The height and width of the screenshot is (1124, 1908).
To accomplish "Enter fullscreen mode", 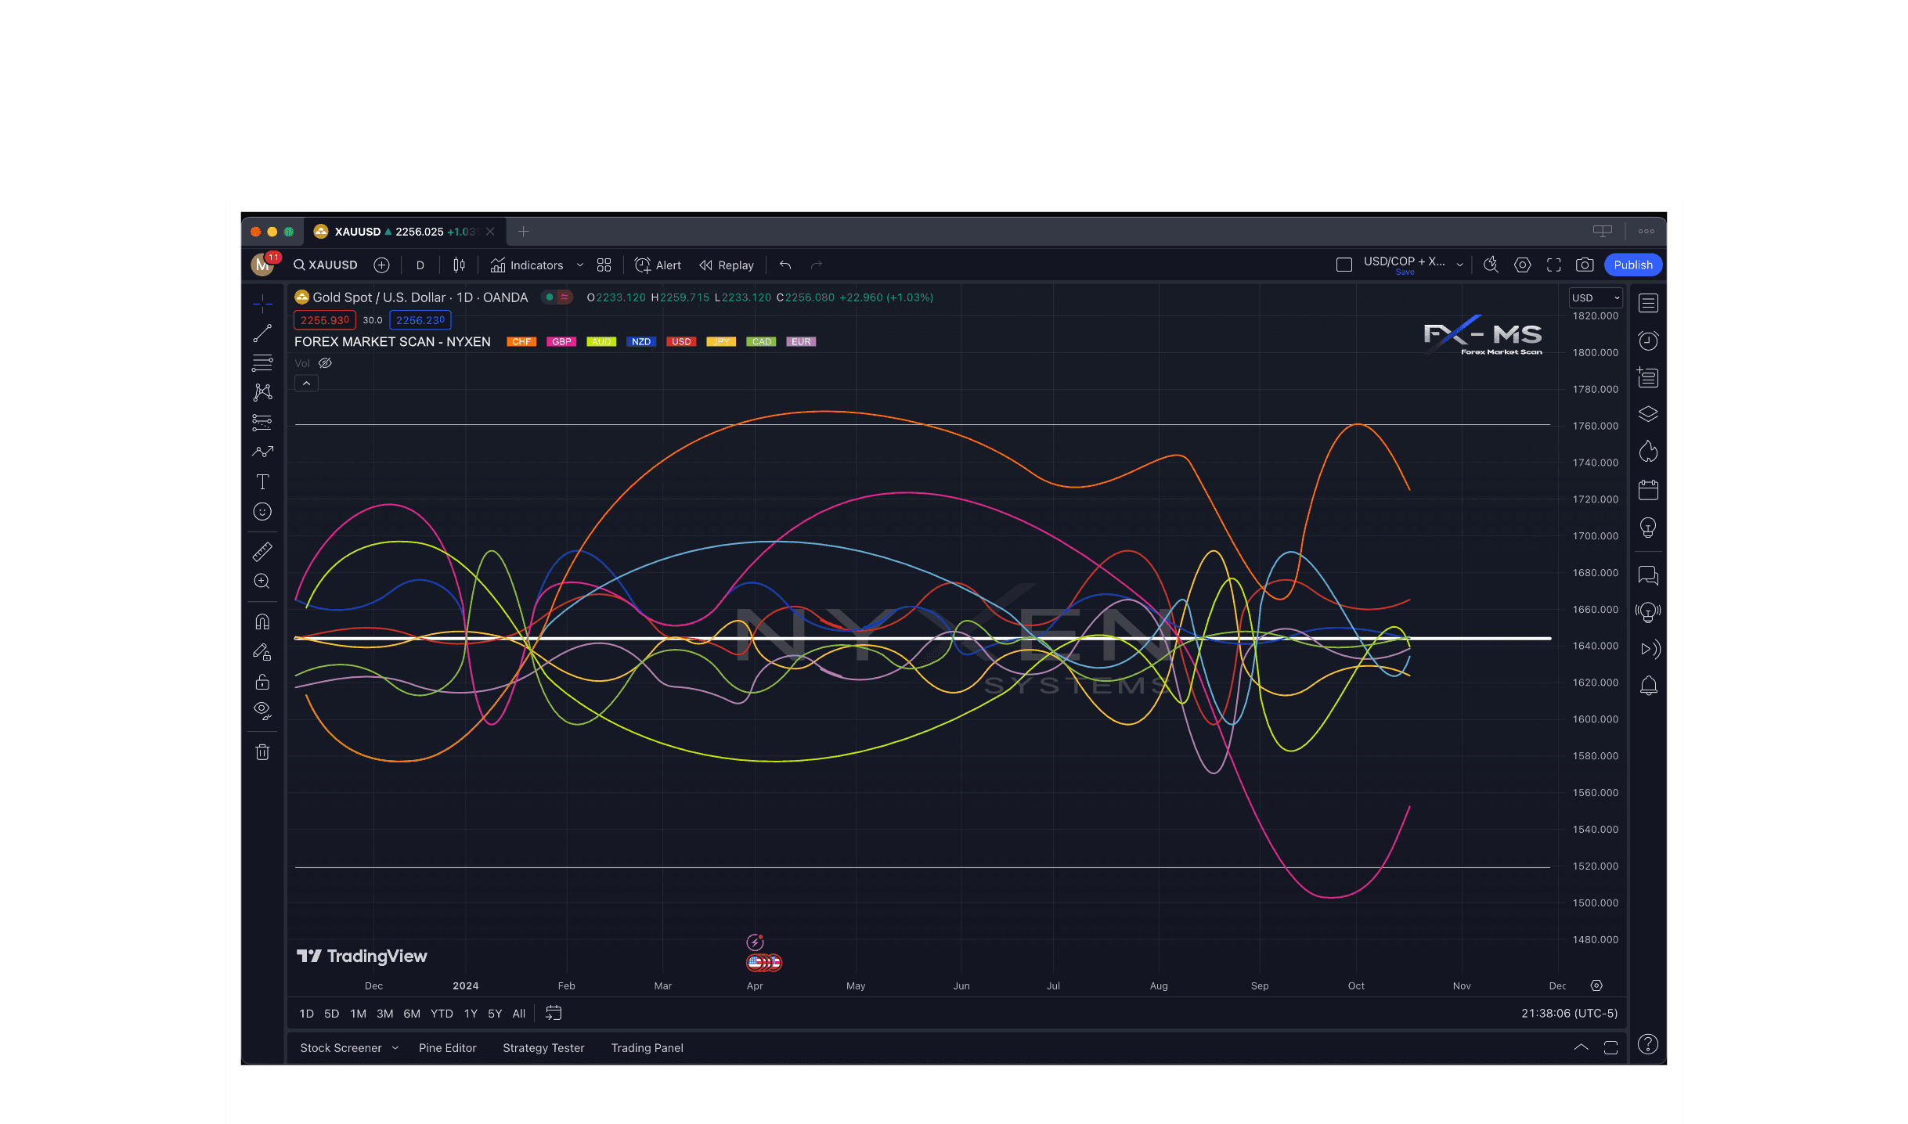I will [x=1554, y=265].
